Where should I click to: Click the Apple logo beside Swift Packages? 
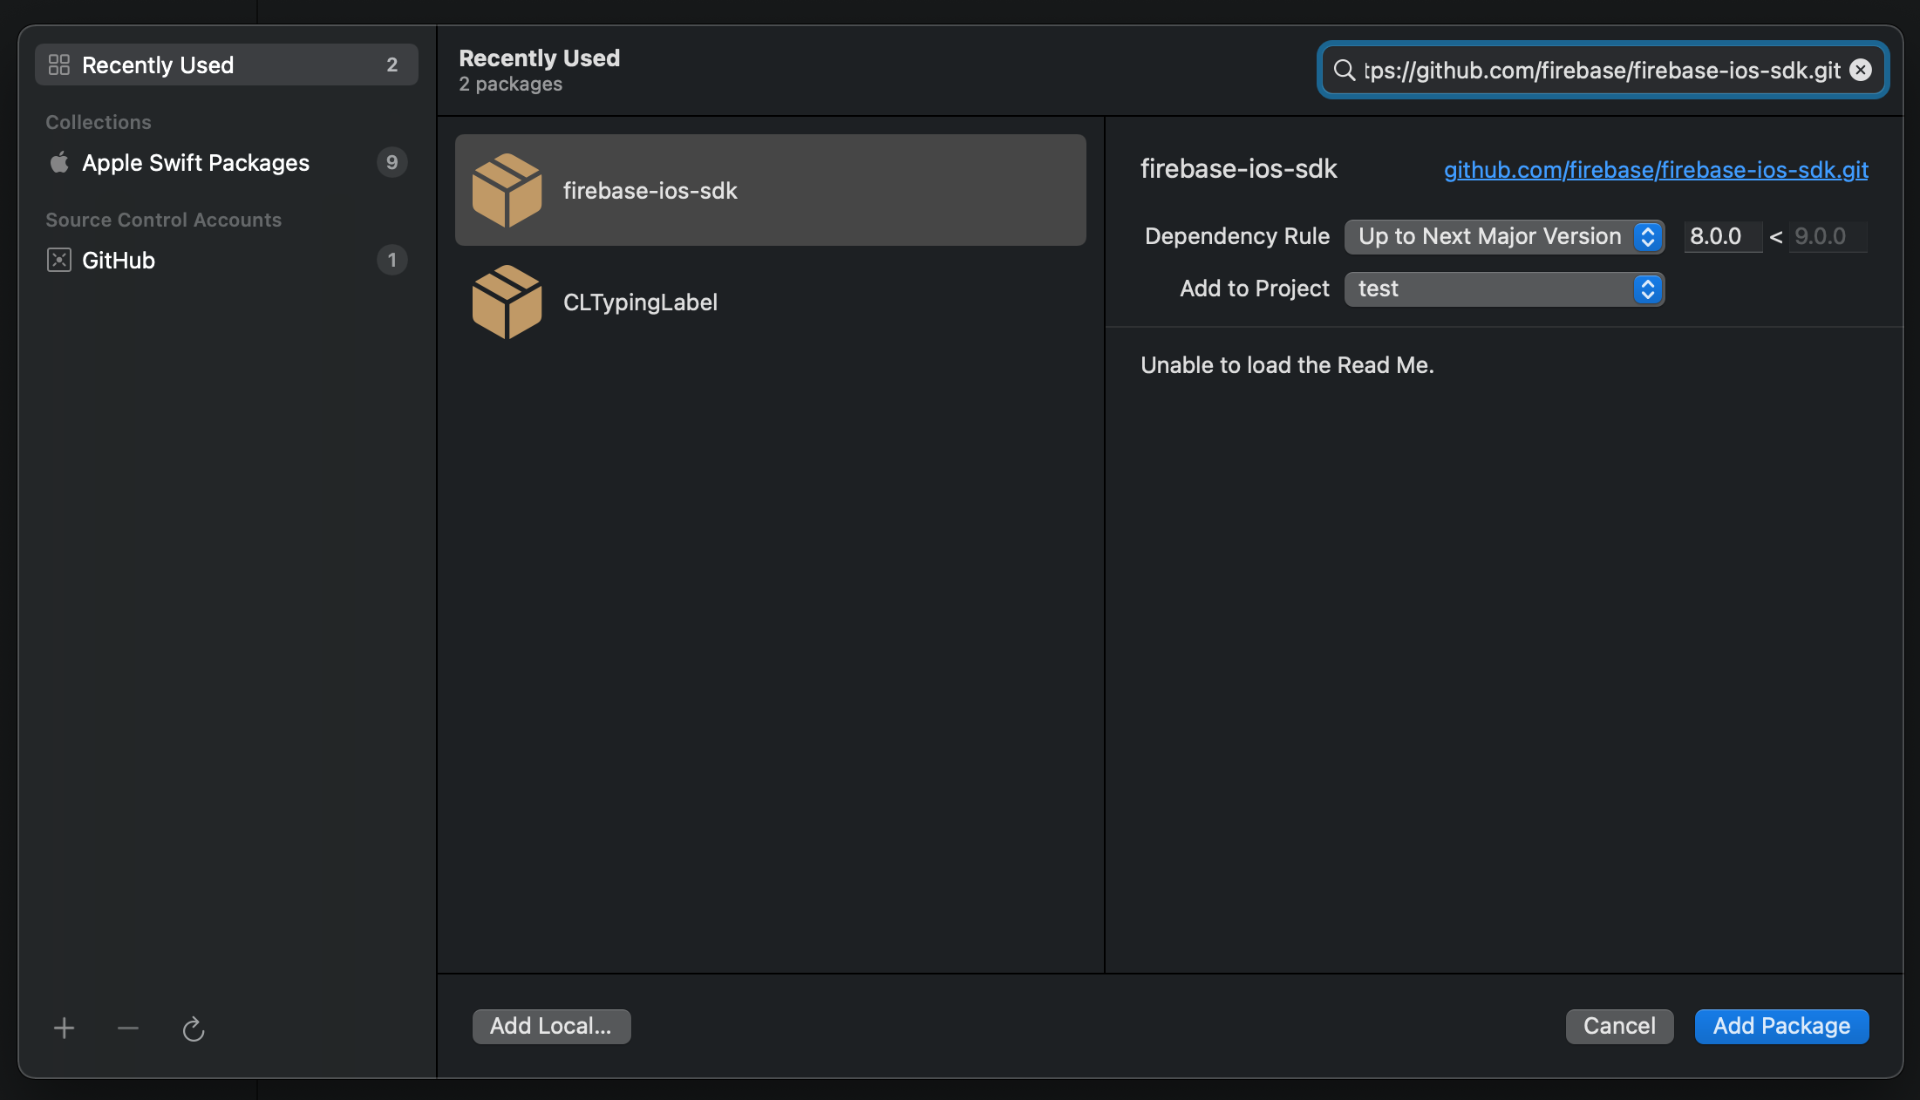[x=58, y=162]
